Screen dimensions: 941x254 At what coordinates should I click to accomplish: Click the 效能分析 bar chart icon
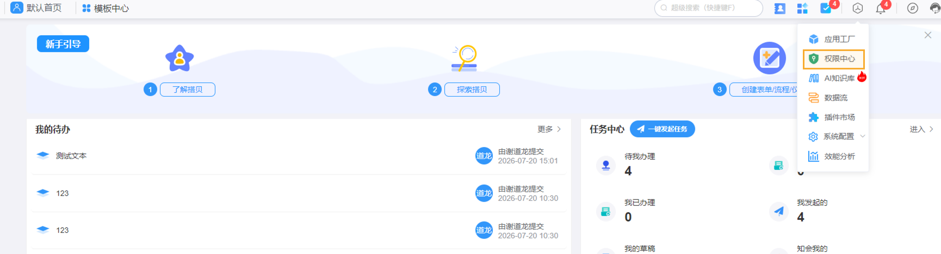[x=814, y=156]
